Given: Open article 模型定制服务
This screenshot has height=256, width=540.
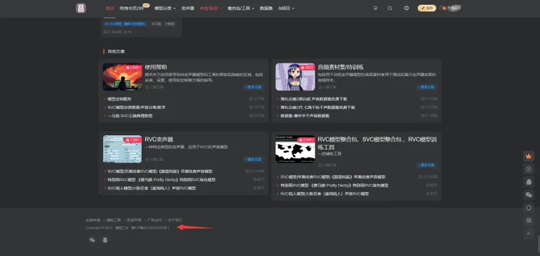Looking at the screenshot, I should pos(119,99).
